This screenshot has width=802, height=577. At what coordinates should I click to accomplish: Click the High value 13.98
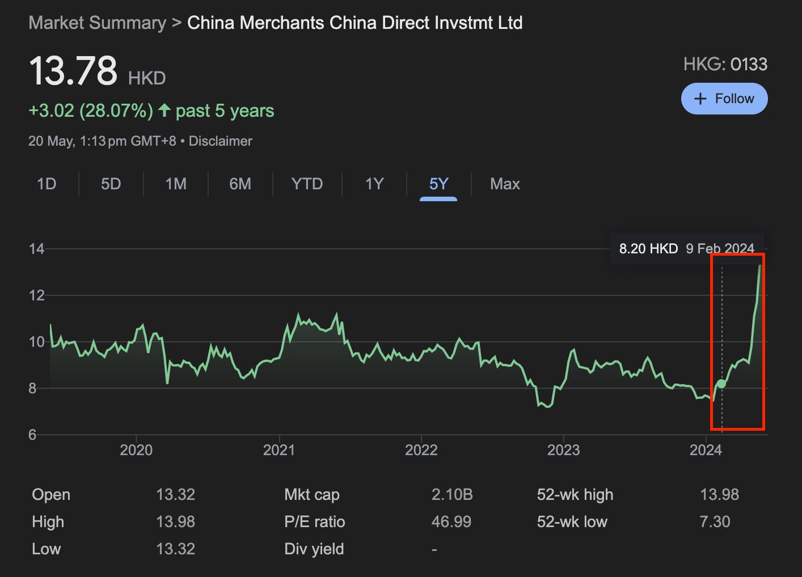coord(175,521)
